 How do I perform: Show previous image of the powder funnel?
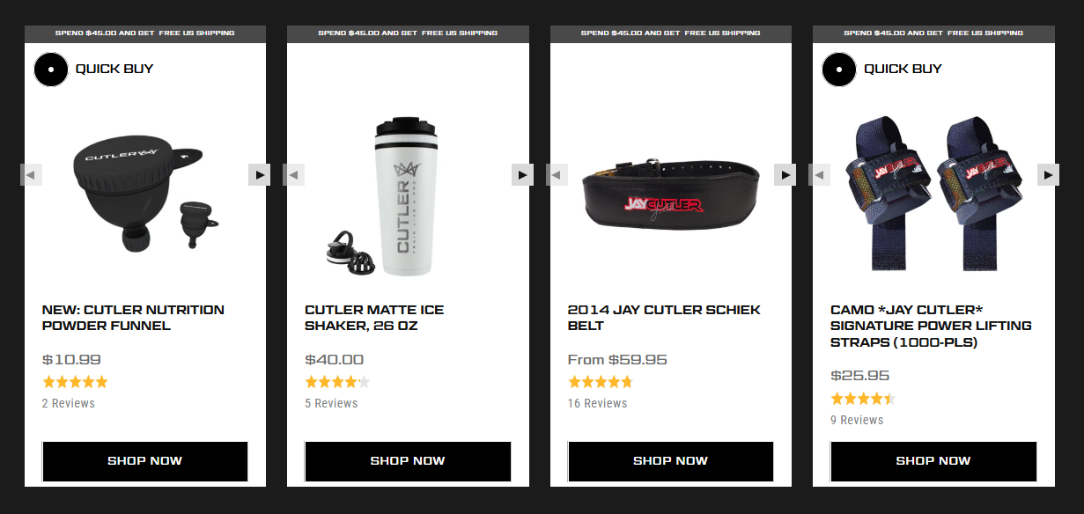tap(31, 174)
